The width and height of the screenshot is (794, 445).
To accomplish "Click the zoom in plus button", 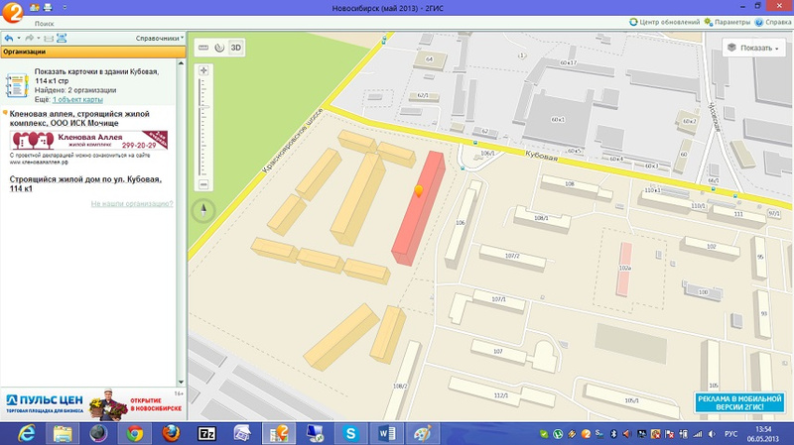I will click(203, 71).
